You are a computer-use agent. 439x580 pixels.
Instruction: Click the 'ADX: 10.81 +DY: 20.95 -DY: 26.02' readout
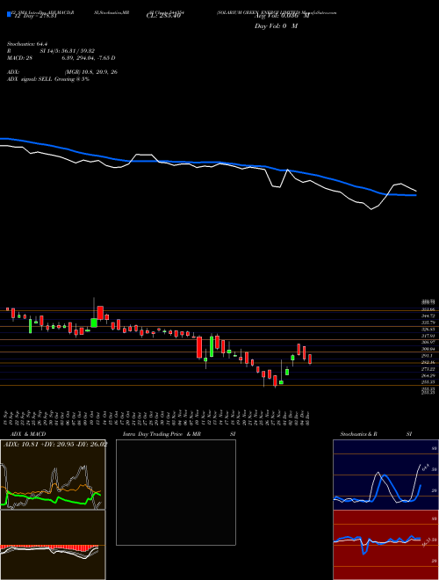click(55, 444)
